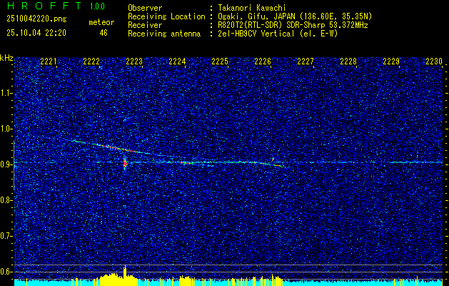The height and width of the screenshot is (286, 449).
Task: Click the R820T2(RTL-SDR) receiver description
Action: pos(293,25)
